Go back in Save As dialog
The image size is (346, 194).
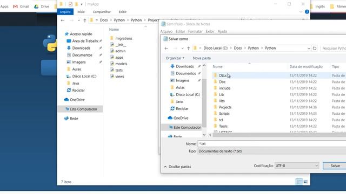click(167, 48)
